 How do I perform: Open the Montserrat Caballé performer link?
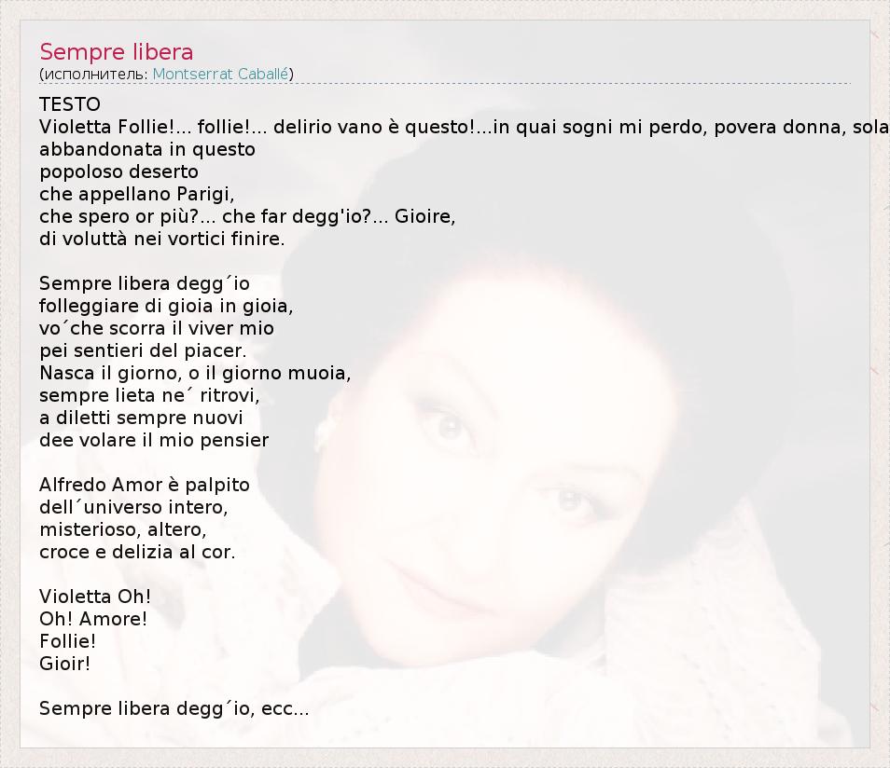[221, 75]
